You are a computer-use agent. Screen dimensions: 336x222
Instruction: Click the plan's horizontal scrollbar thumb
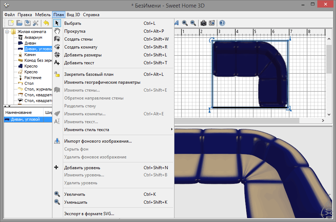point(237,121)
